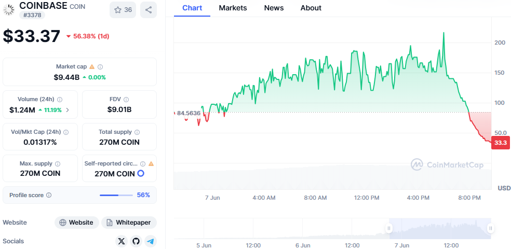Open the Self-reported circ. supply info icon
Screen dimensions: 511x249
(x=143, y=164)
